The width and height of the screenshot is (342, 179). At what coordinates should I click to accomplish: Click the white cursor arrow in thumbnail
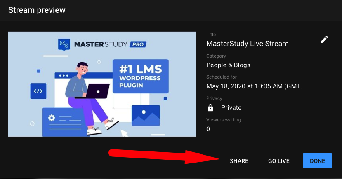(125, 133)
